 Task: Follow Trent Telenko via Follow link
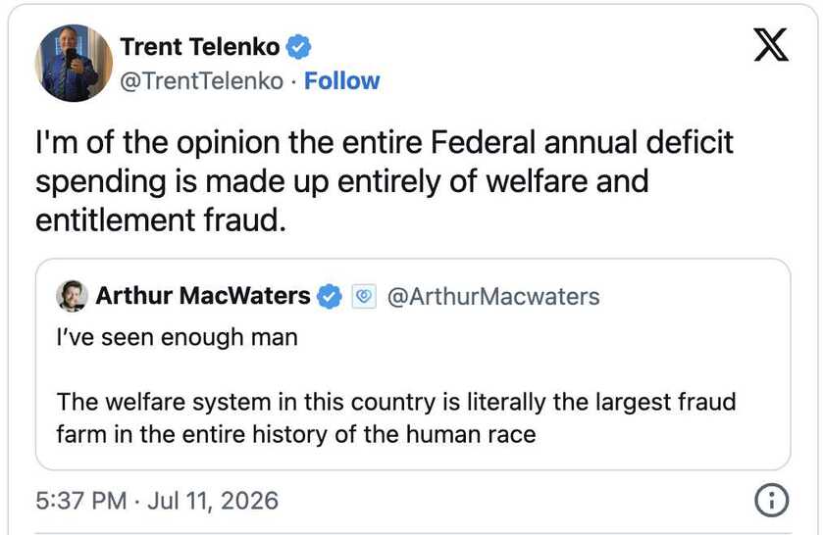[x=341, y=81]
